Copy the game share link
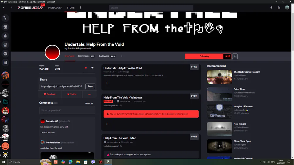The height and width of the screenshot is (165, 294). 90,86
